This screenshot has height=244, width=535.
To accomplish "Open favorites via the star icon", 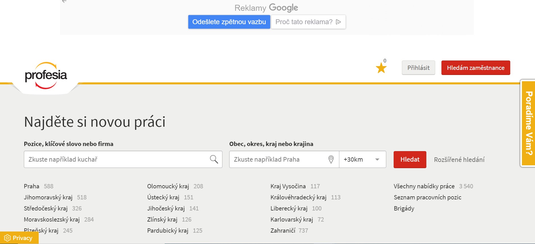I will pos(381,68).
